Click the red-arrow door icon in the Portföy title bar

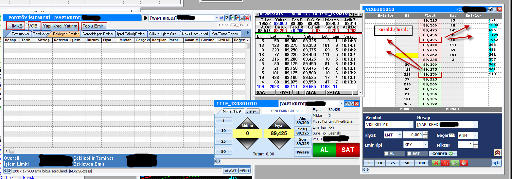[237, 18]
